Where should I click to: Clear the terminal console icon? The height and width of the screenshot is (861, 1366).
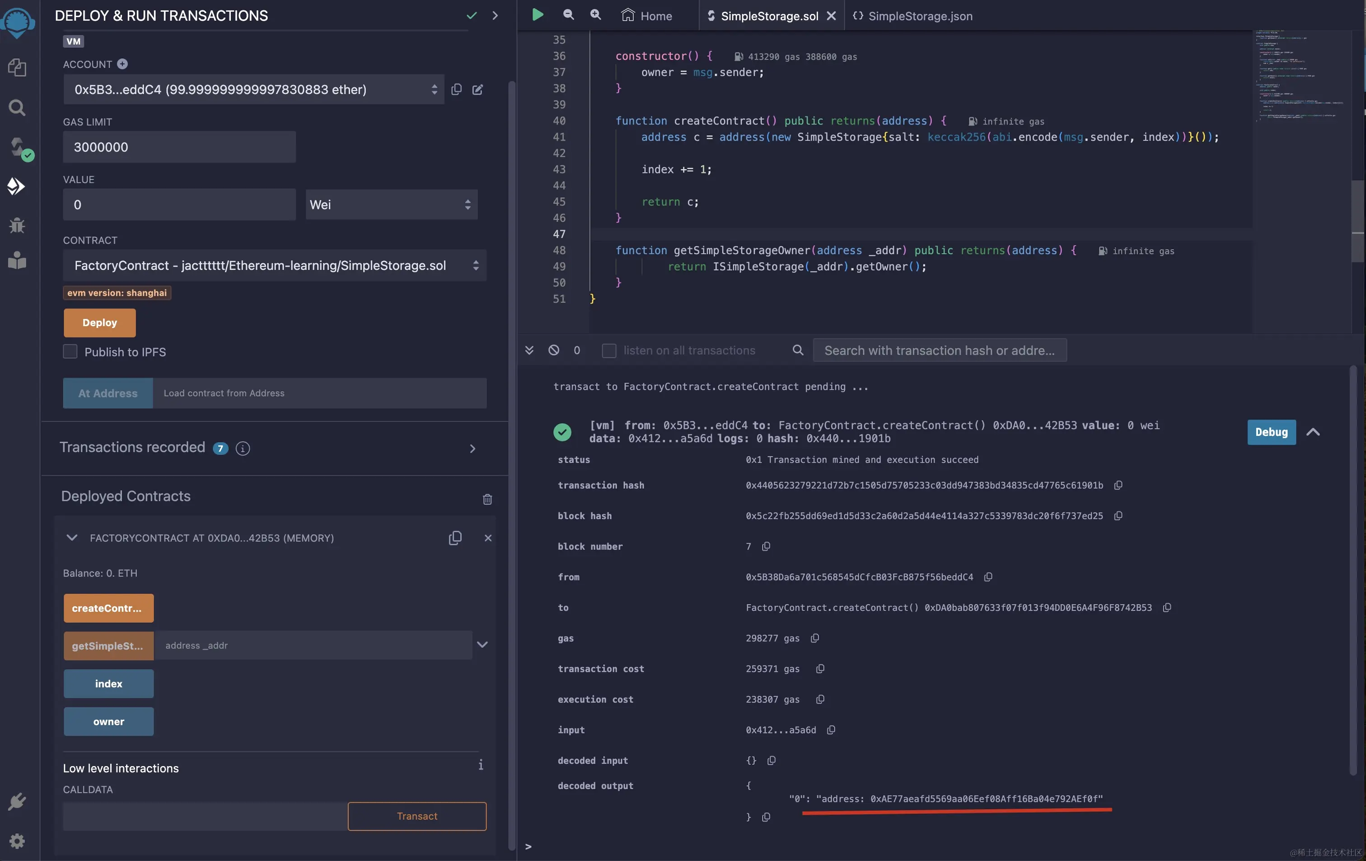[x=554, y=350]
